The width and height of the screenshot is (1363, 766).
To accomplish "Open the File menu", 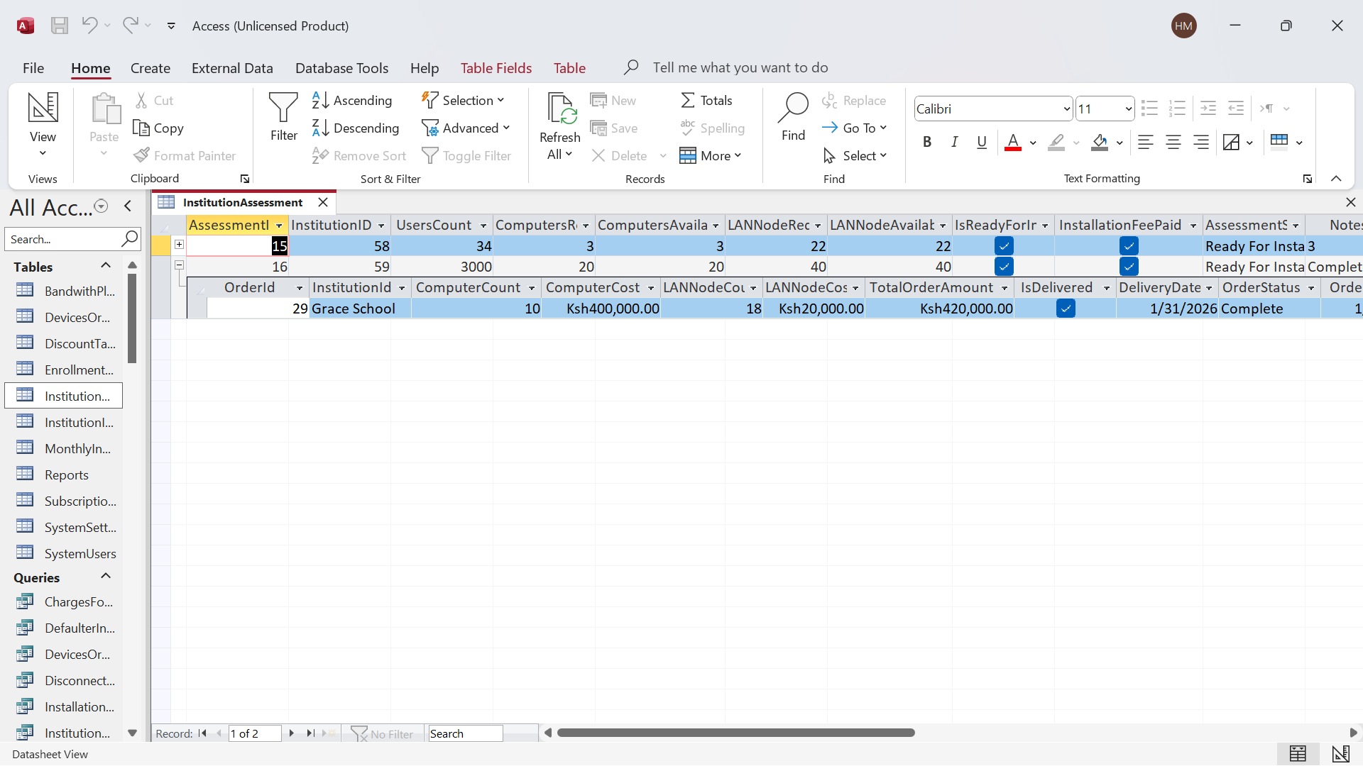I will [x=33, y=68].
